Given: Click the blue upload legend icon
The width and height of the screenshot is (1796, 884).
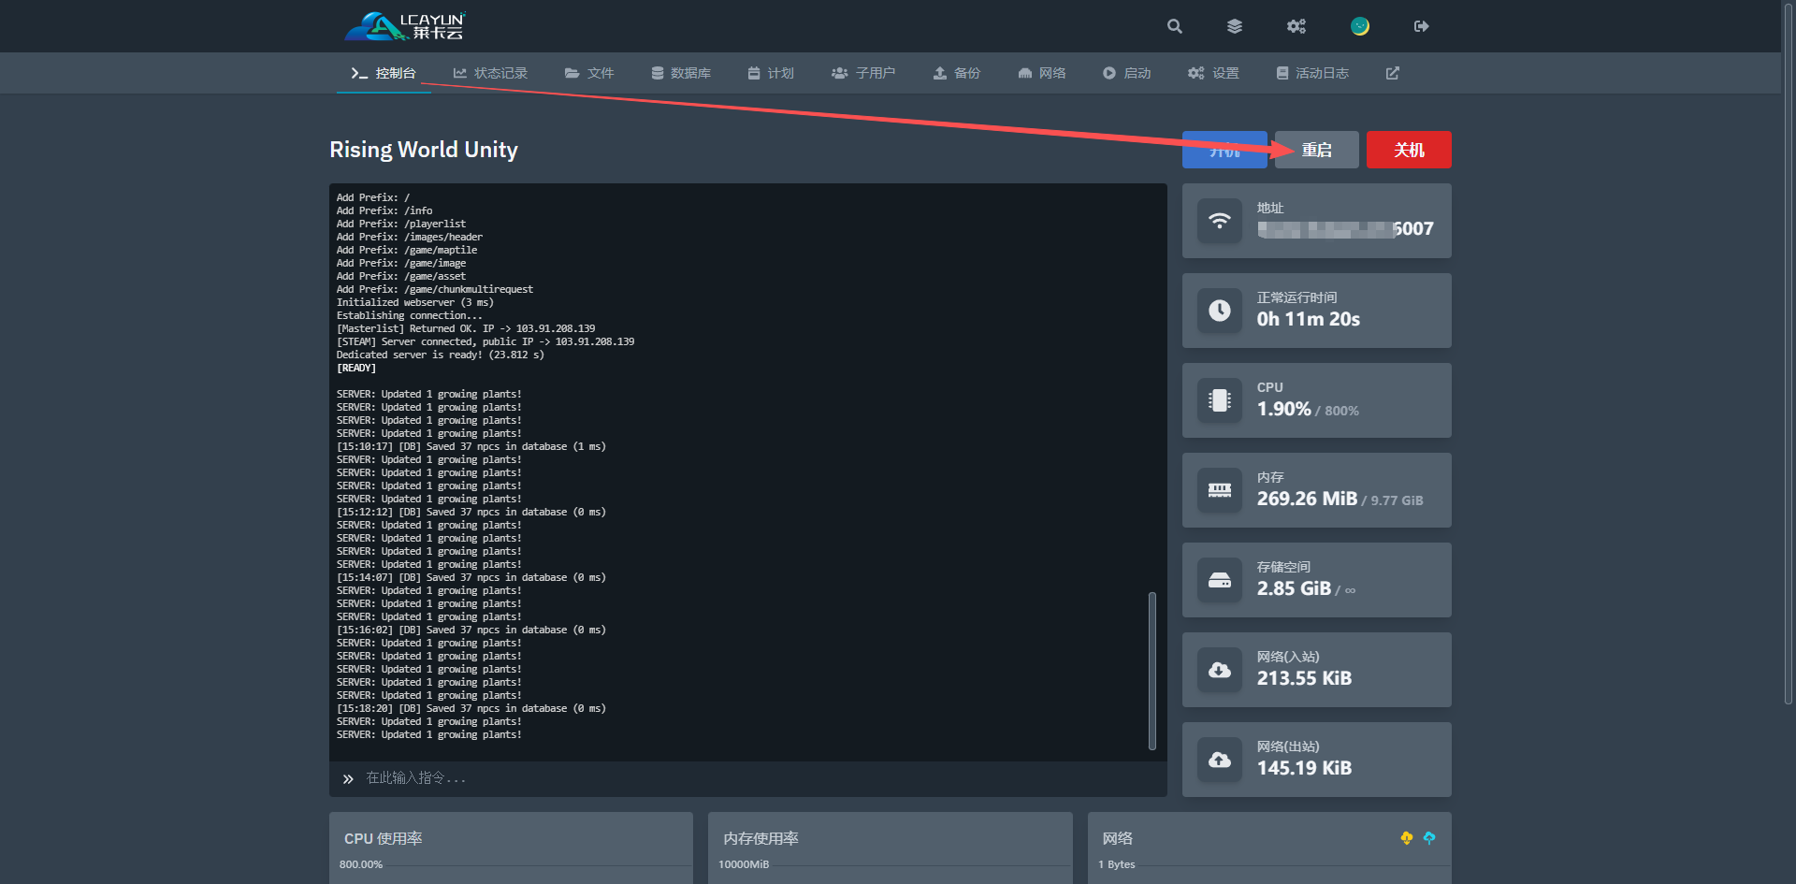Looking at the screenshot, I should click(x=1429, y=838).
